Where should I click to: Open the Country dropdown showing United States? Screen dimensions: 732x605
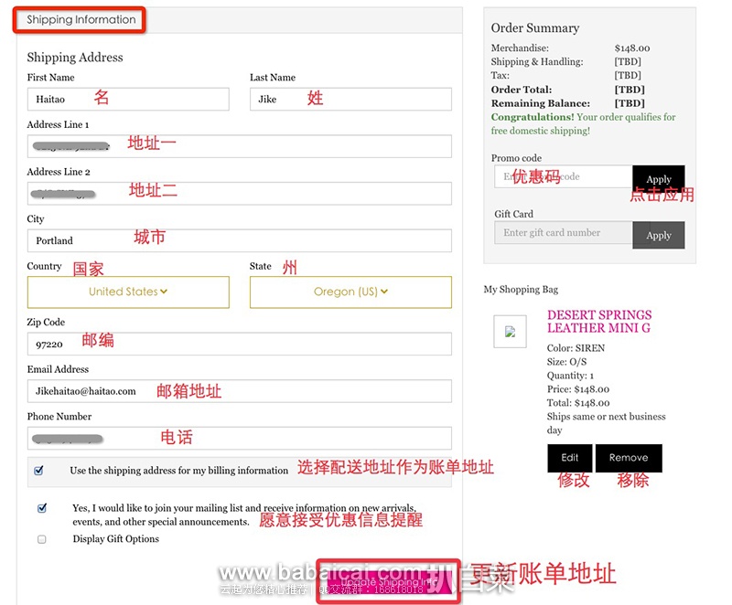pos(128,292)
